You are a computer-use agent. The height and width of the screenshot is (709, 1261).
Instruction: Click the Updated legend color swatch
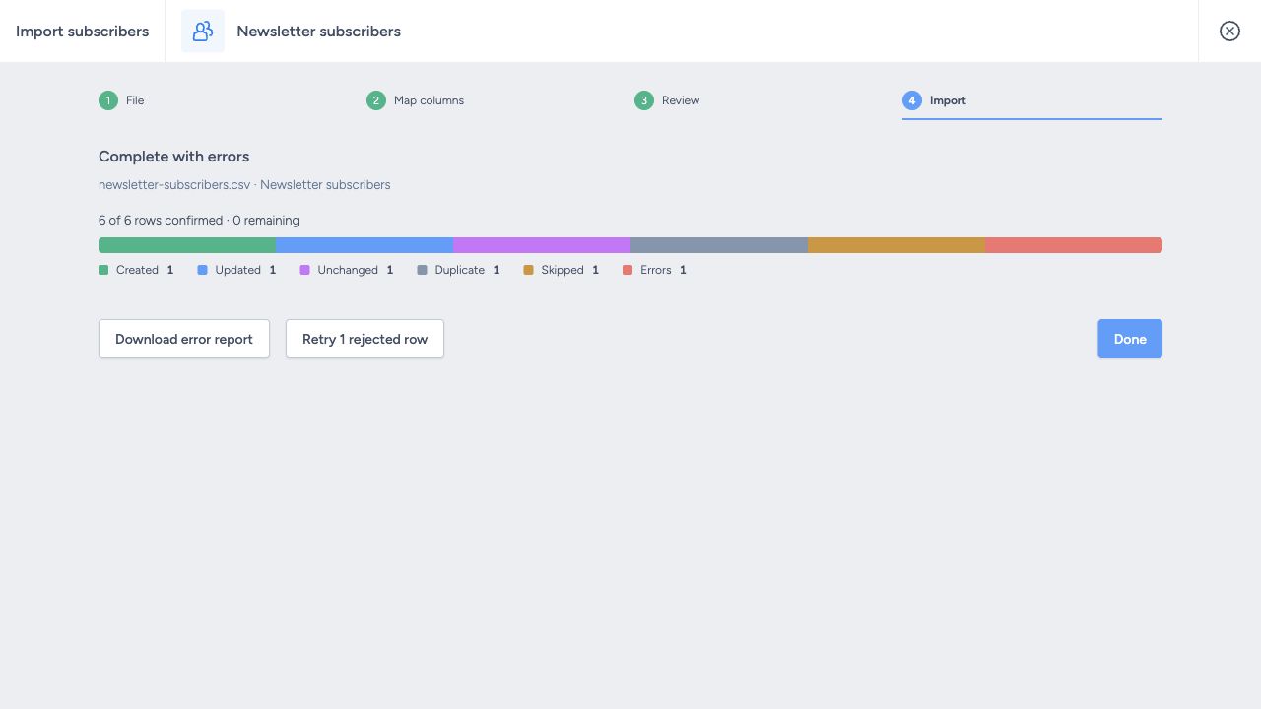click(202, 270)
